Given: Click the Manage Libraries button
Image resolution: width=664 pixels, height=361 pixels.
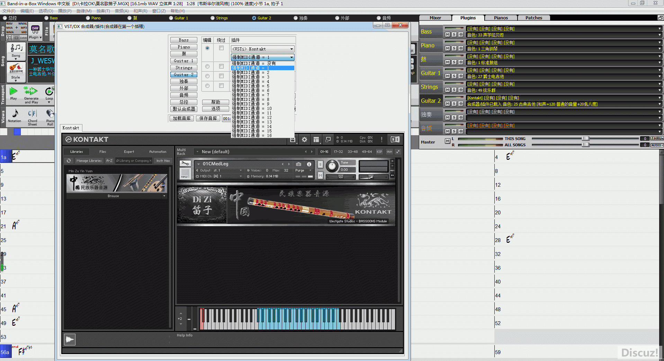Looking at the screenshot, I should tap(89, 161).
